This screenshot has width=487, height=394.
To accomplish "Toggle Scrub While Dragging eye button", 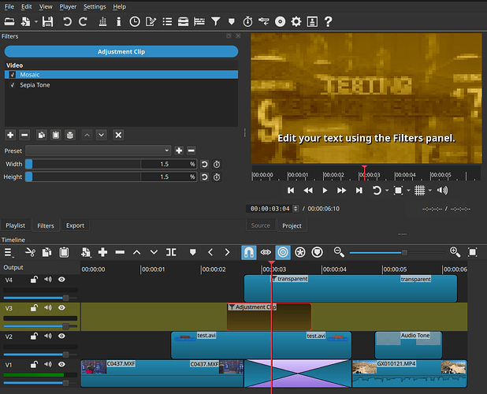I will 266,252.
